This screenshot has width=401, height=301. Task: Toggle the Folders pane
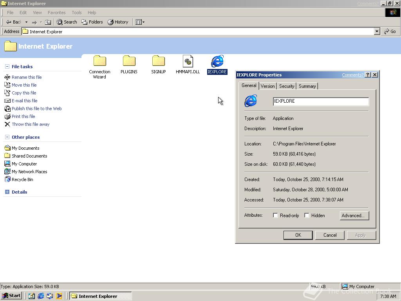(x=92, y=22)
